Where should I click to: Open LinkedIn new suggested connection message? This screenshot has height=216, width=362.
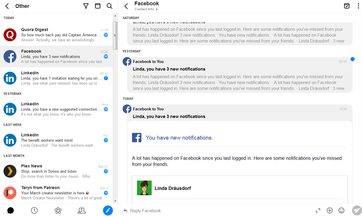coord(56,109)
